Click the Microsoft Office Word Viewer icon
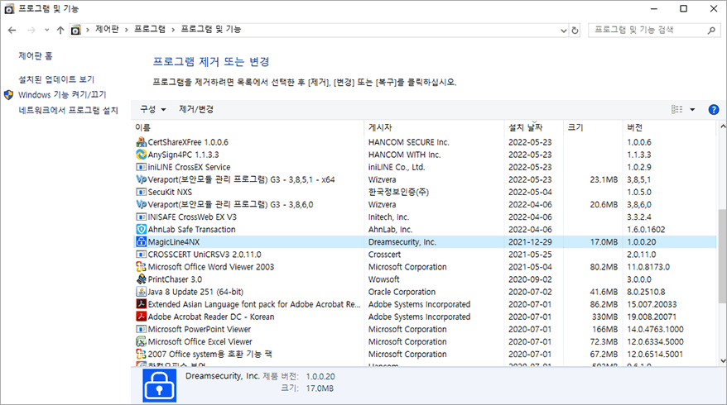The height and width of the screenshot is (405, 727). (x=141, y=267)
